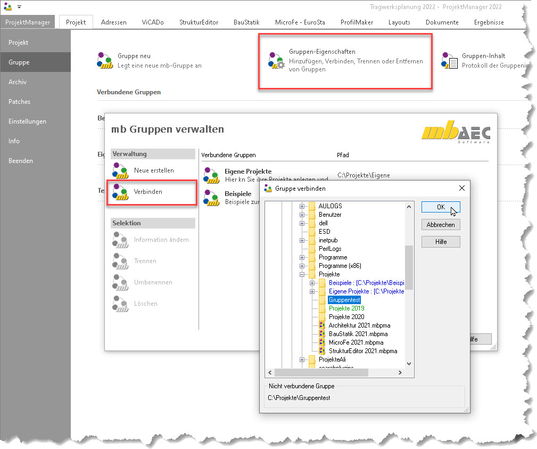Screen dimensions: 537x449
Task: Open Gruppen-Eigenschaften icon with gear
Action: click(x=276, y=61)
